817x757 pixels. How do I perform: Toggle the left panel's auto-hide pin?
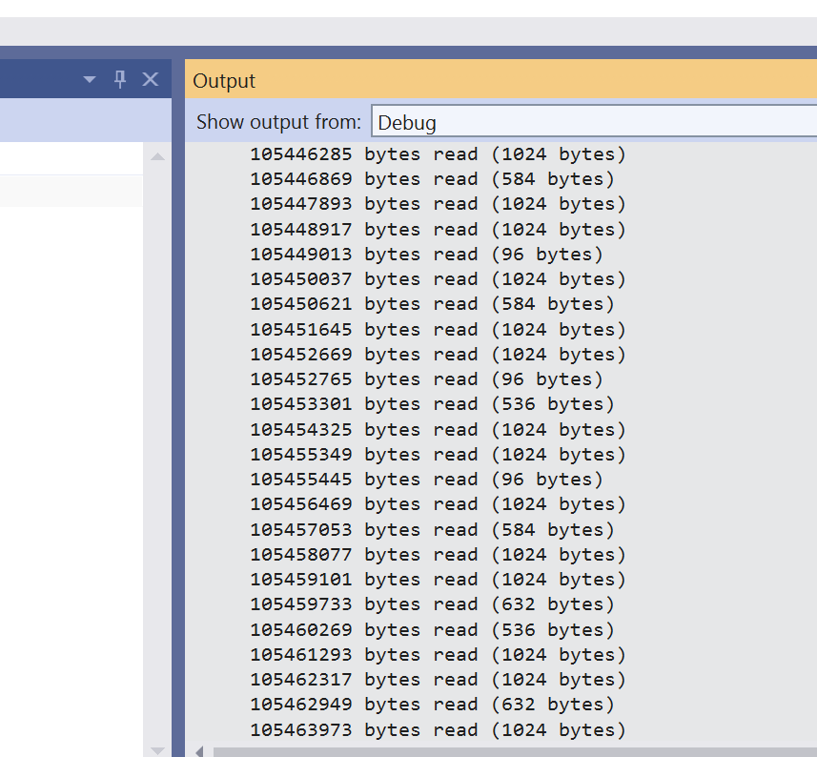[120, 79]
